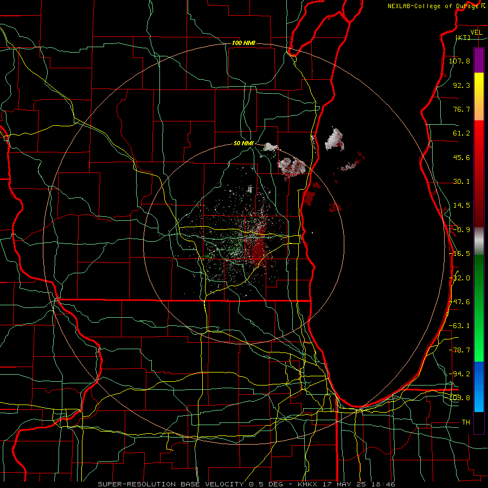Click the -0.9 legend value
The width and height of the screenshot is (488, 488).
(x=461, y=230)
